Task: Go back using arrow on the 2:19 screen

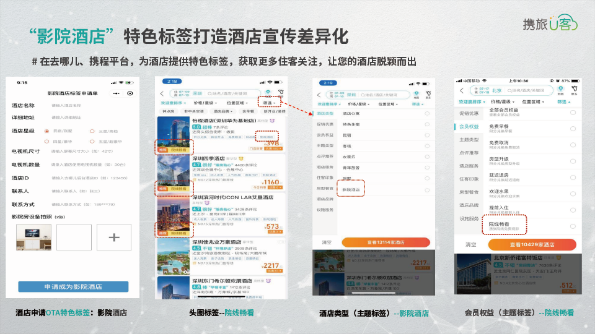Action: click(319, 95)
